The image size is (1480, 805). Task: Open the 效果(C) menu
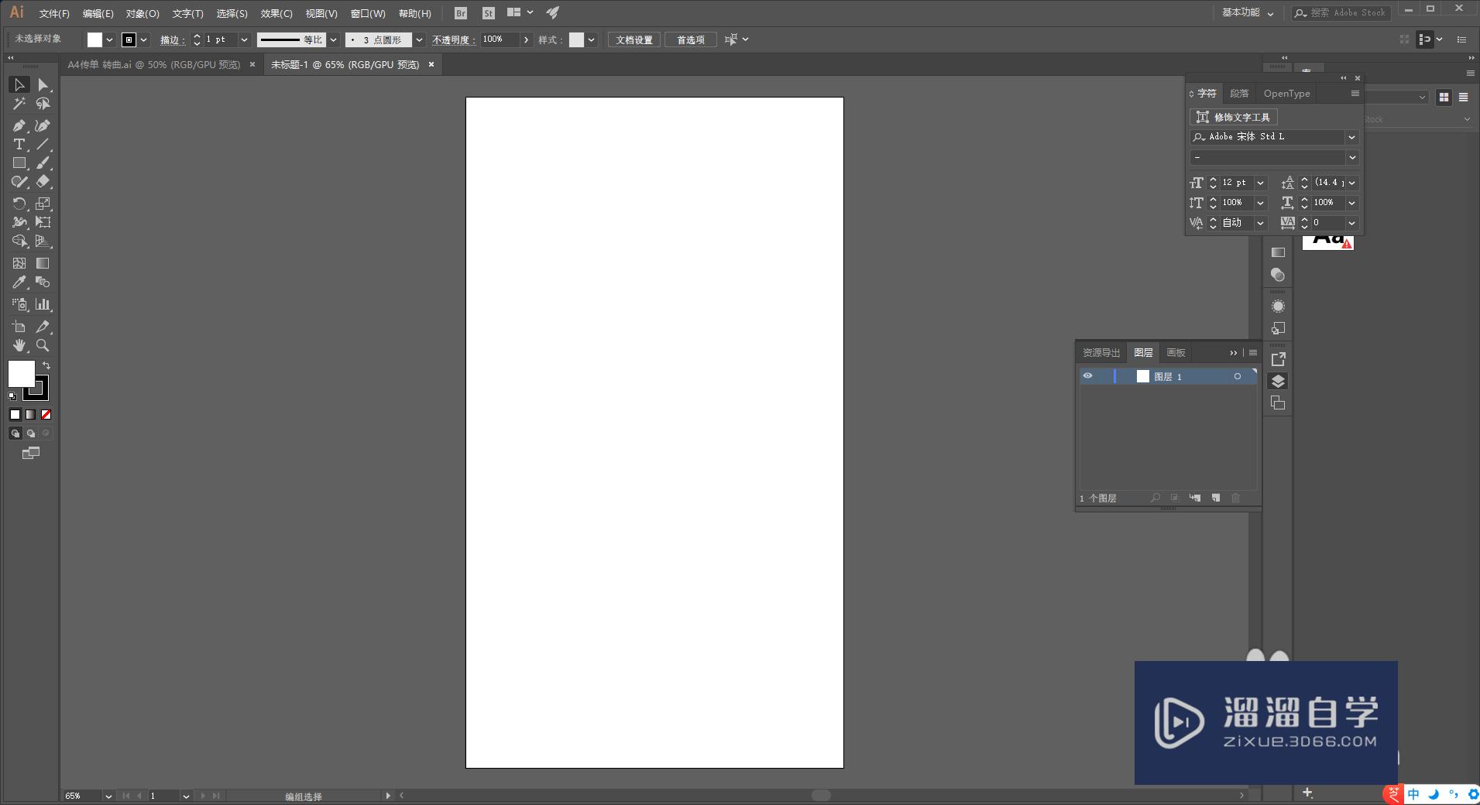276,13
